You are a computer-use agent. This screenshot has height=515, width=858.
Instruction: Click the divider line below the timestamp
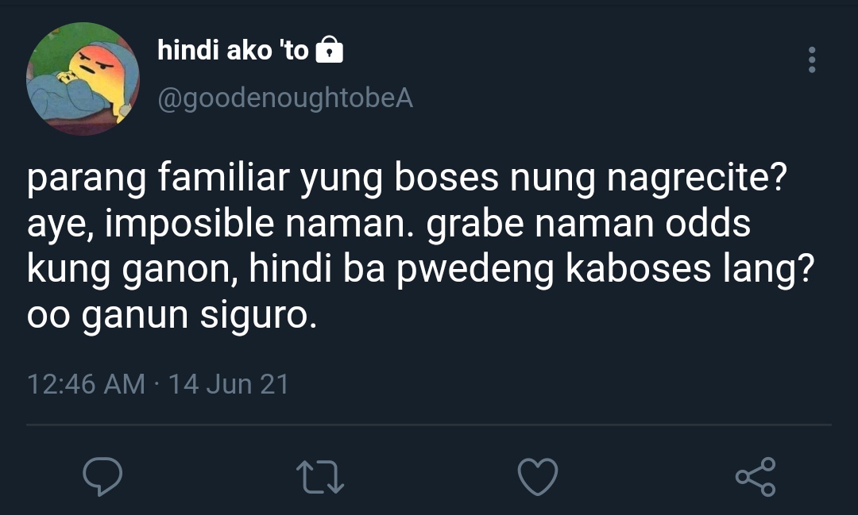(x=429, y=425)
